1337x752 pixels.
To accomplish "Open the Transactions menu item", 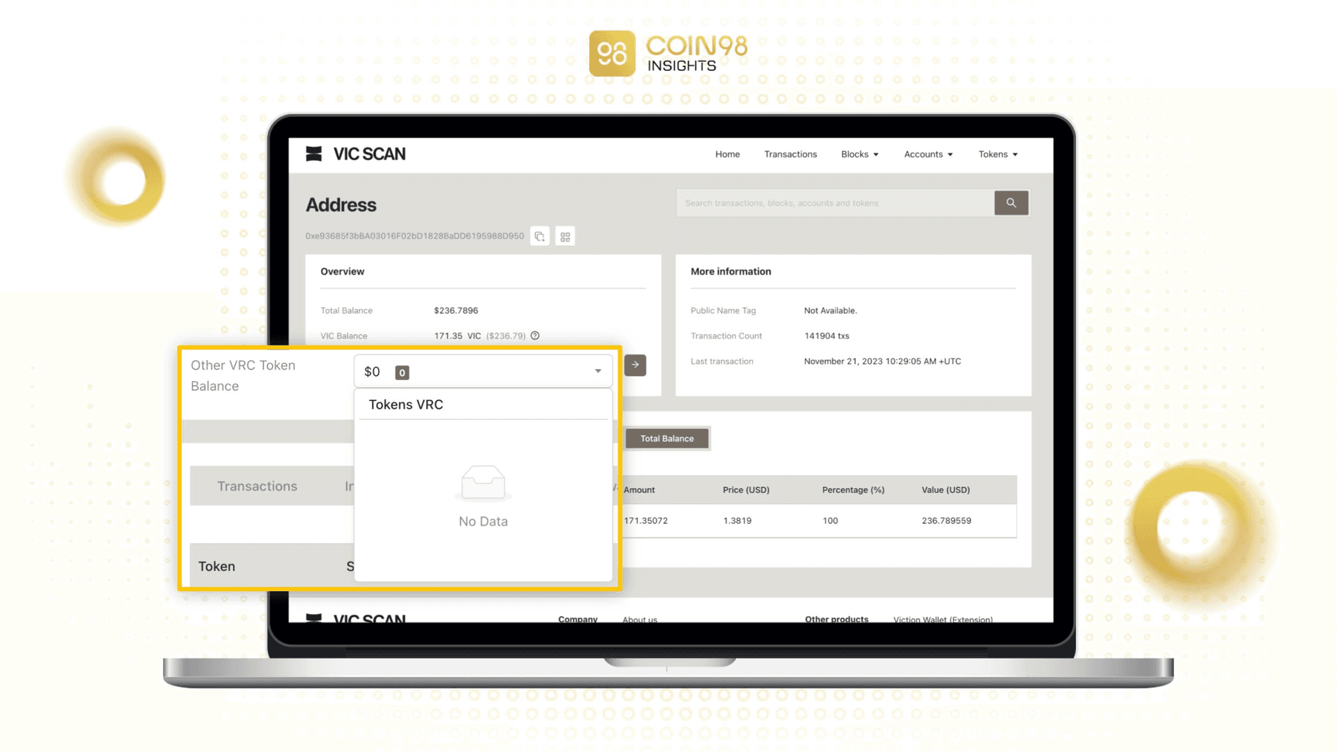I will (790, 155).
